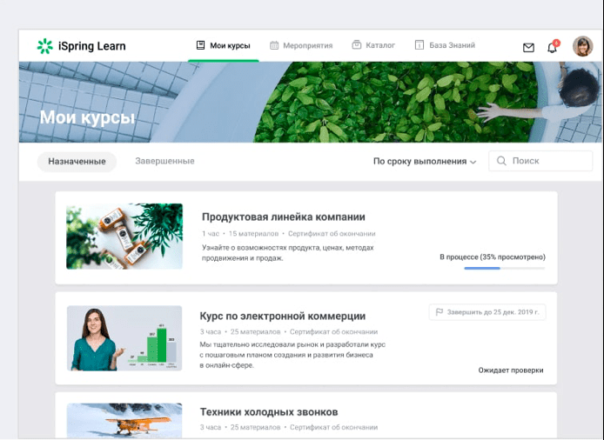
Task: Click the iSpring Learn logo icon
Action: 44,46
